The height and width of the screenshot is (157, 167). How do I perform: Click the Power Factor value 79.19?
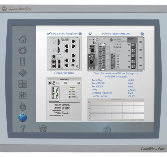pos(131,96)
